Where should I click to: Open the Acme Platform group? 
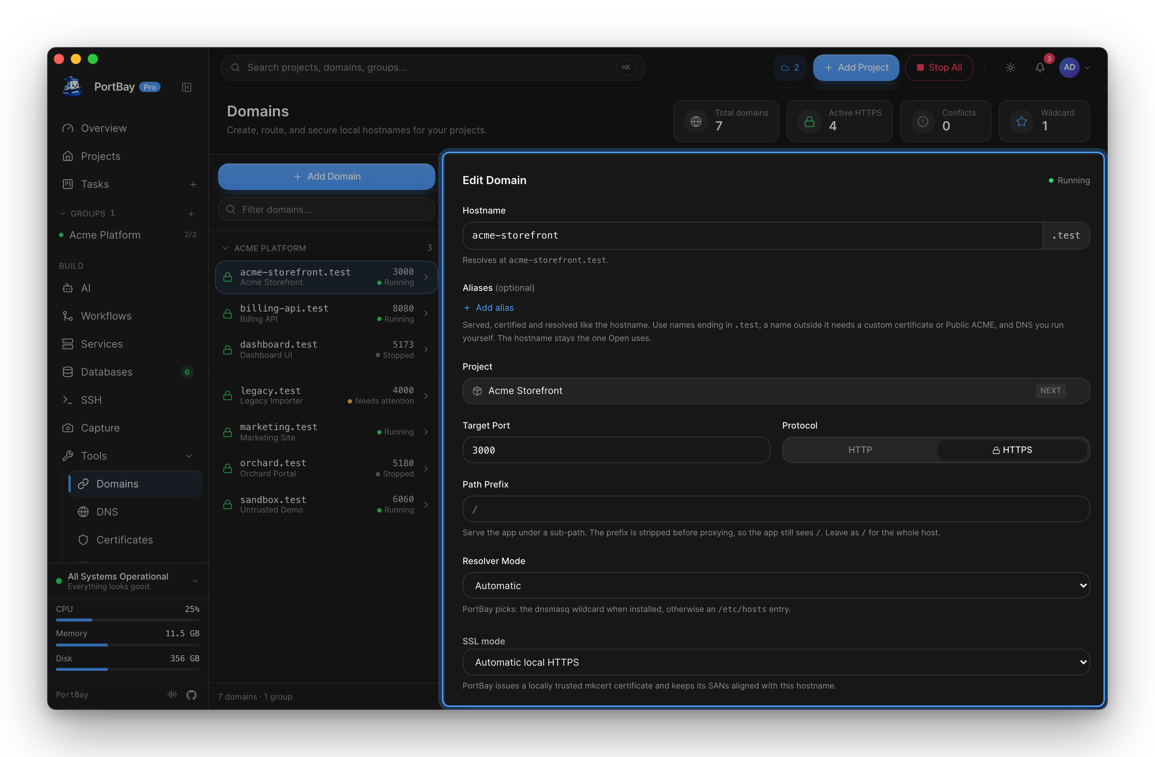129,235
